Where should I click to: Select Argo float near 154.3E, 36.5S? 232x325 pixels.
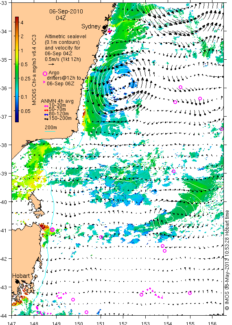click(175, 102)
